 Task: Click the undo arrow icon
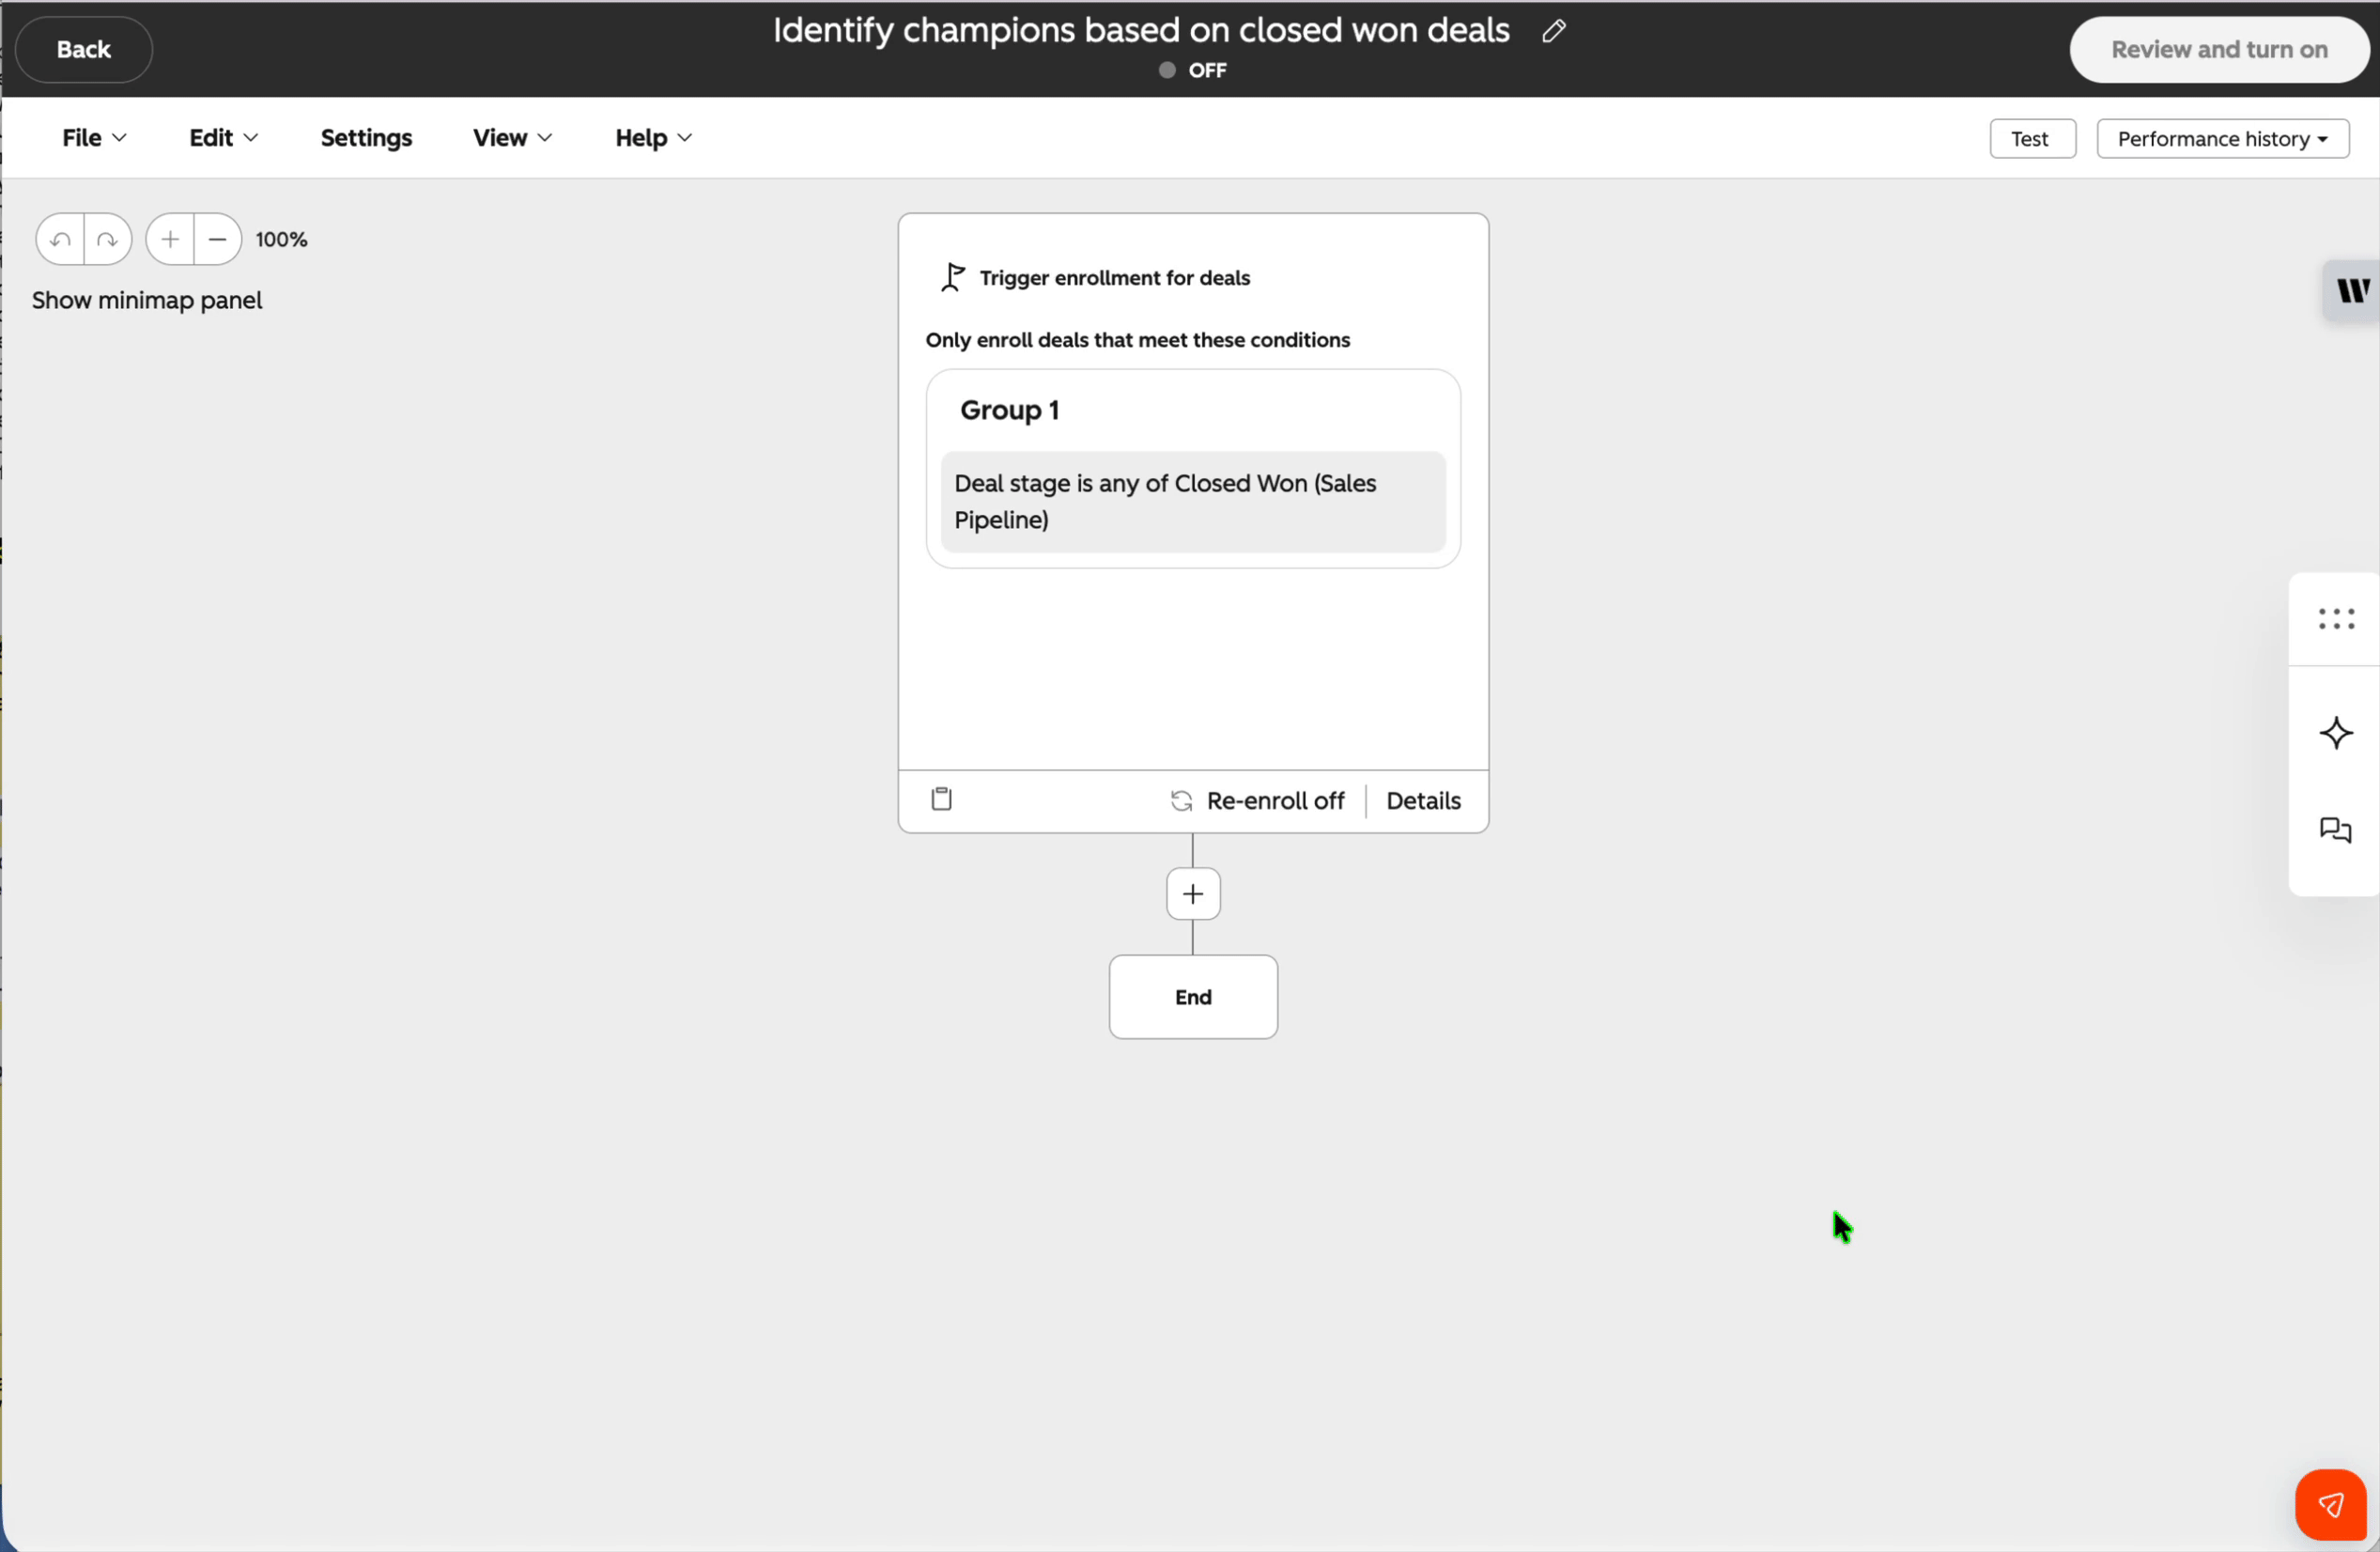[60, 240]
